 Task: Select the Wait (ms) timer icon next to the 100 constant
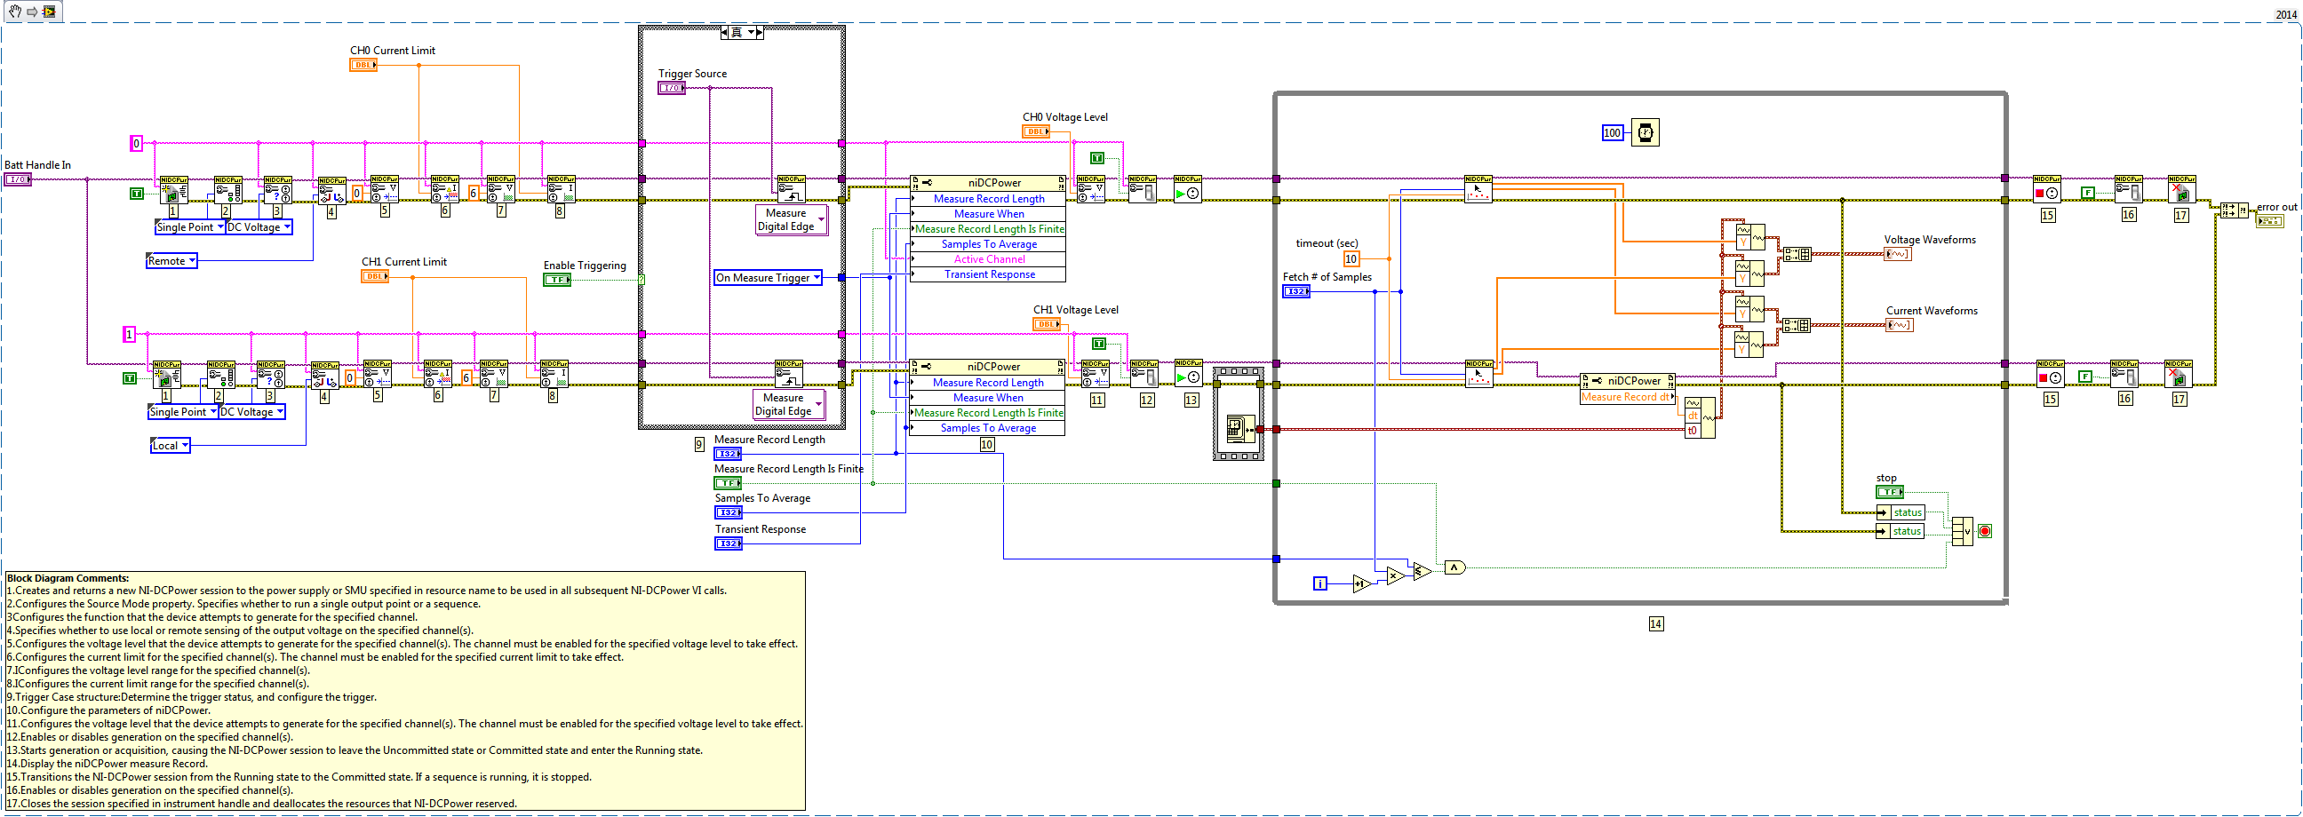point(1645,132)
